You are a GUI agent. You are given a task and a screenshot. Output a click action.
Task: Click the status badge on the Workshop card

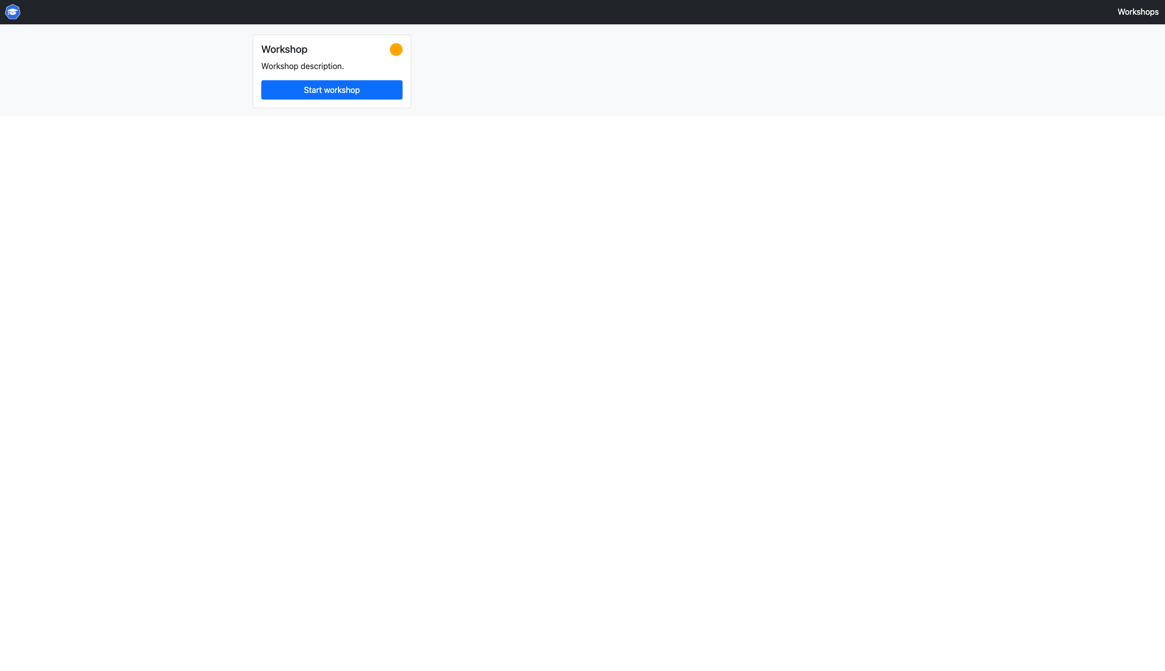(396, 49)
